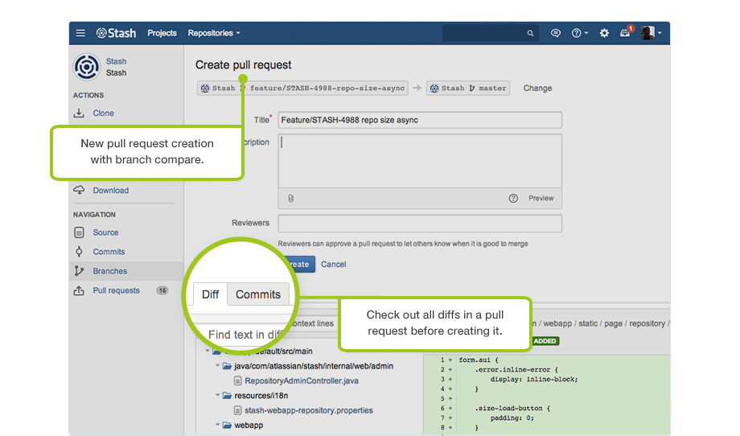
Task: Go to Source navigation
Action: pos(105,232)
